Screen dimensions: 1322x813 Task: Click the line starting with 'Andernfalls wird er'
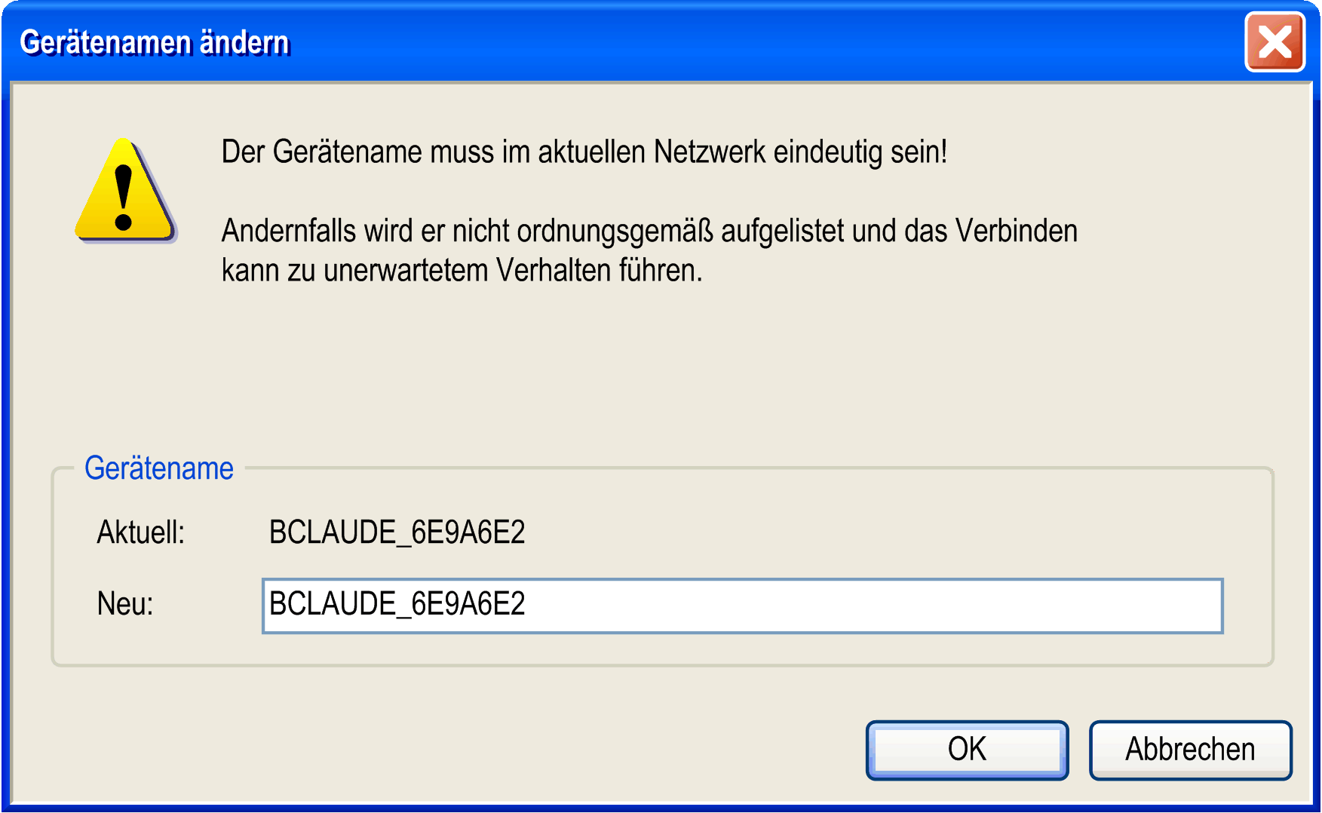point(649,231)
